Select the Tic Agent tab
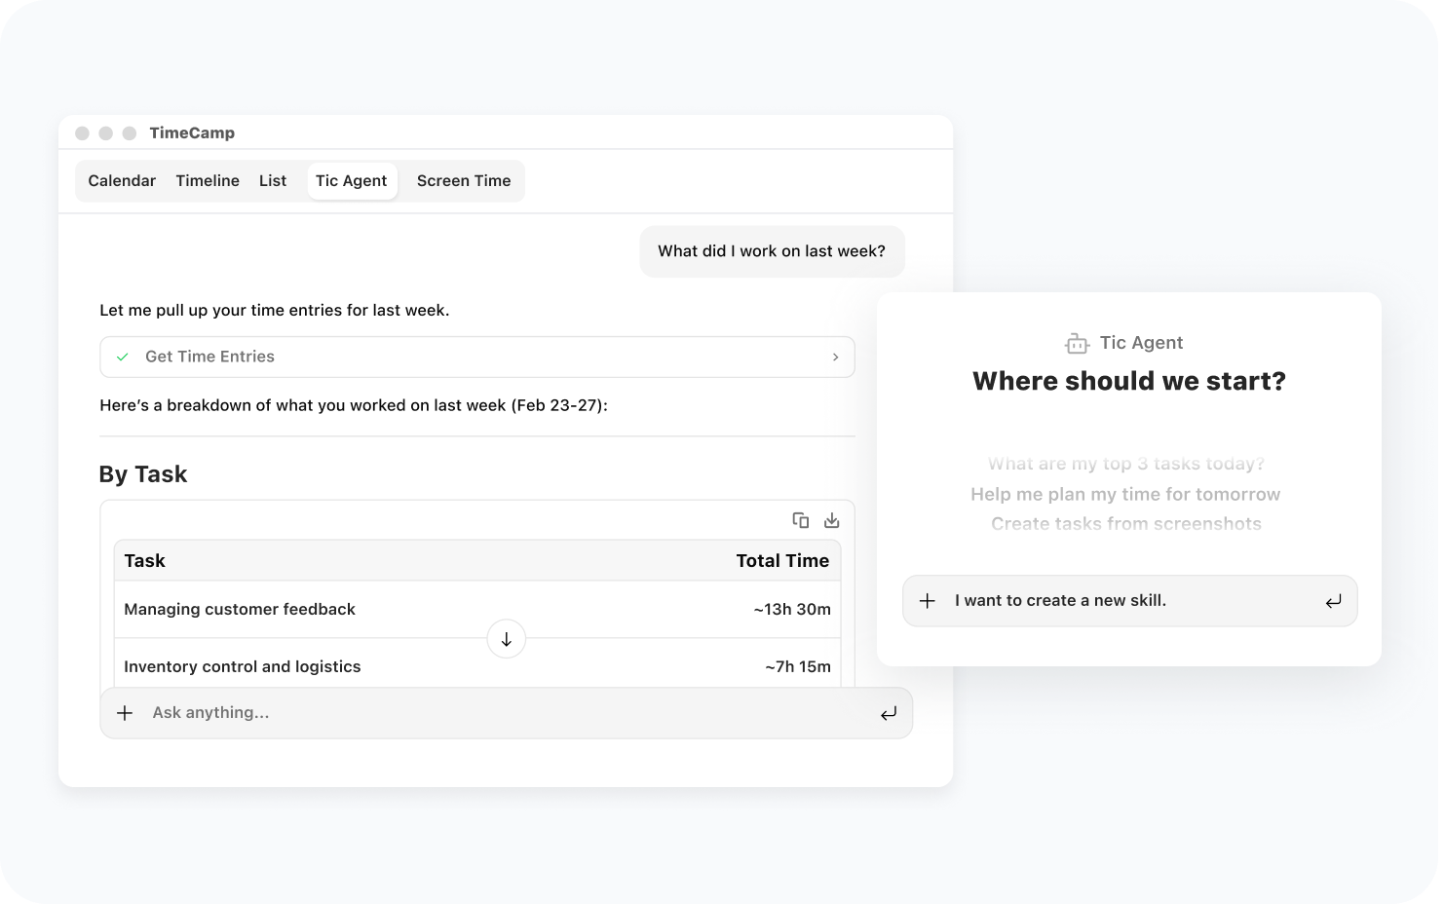The width and height of the screenshot is (1444, 904). [352, 181]
